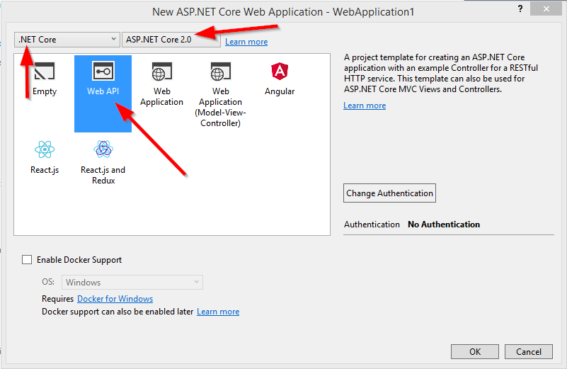Open the Docker for Windows link
Viewport: 567px width, 369px height.
pos(115,299)
